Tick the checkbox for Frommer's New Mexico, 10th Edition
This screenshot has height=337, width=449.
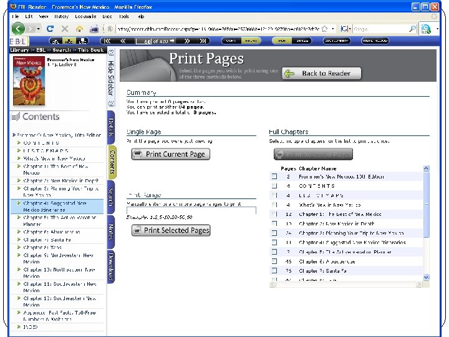point(274,176)
